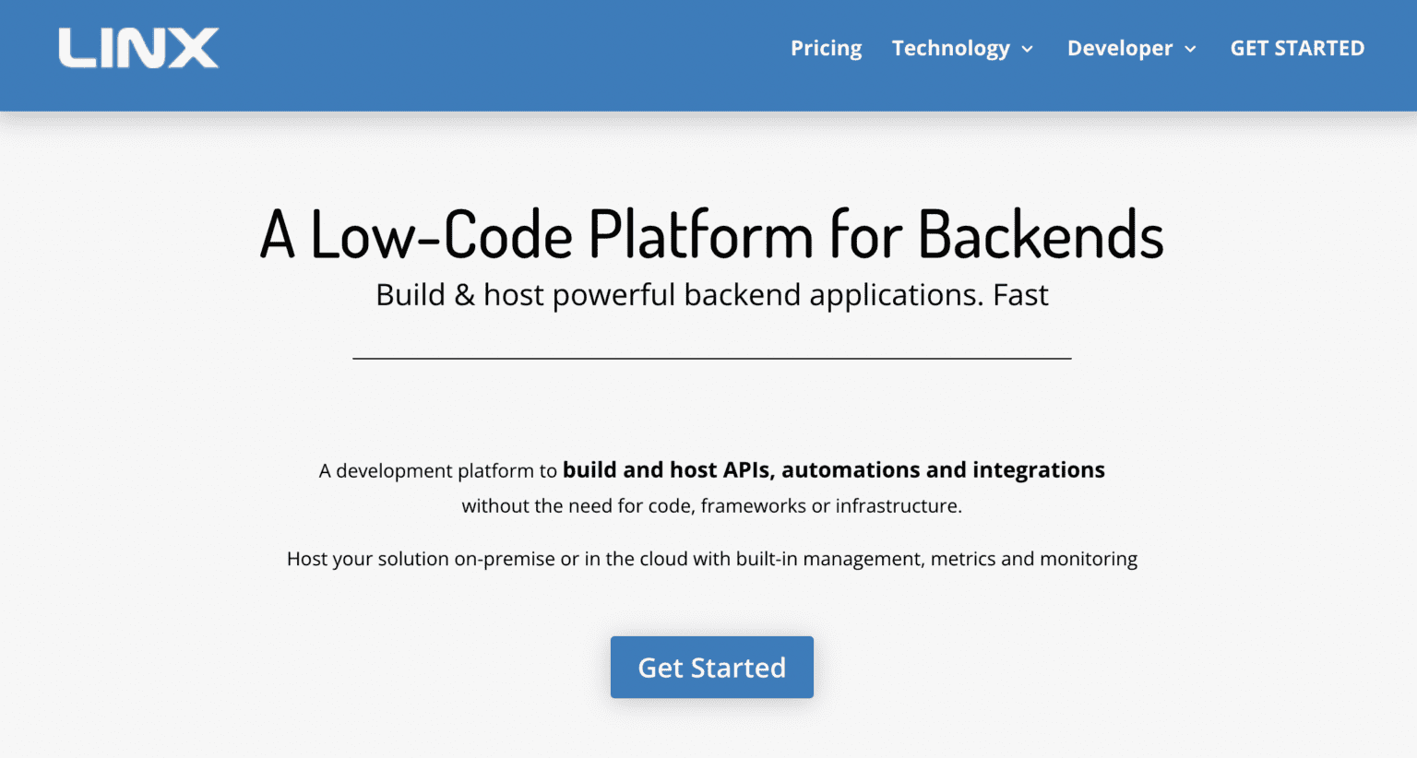Viewport: 1417px width, 758px height.
Task: Open the Technology menu in the navigation bar
Action: pyautogui.click(x=951, y=48)
